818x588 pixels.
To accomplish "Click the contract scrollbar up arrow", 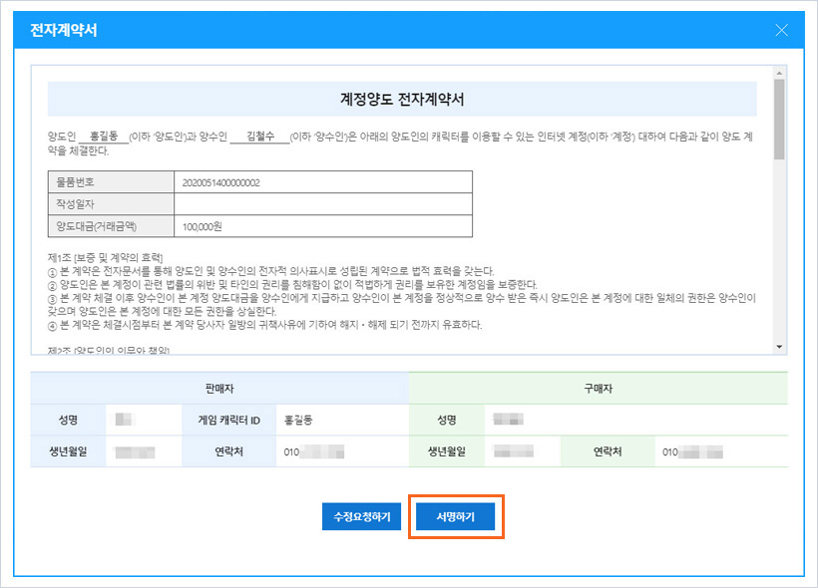I will coord(779,72).
